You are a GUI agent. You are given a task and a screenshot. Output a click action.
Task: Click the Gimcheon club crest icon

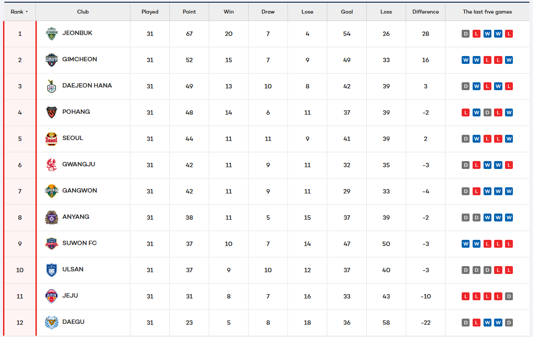click(x=52, y=60)
